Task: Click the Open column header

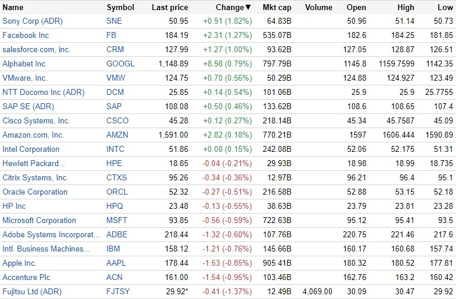Action: pos(356,8)
